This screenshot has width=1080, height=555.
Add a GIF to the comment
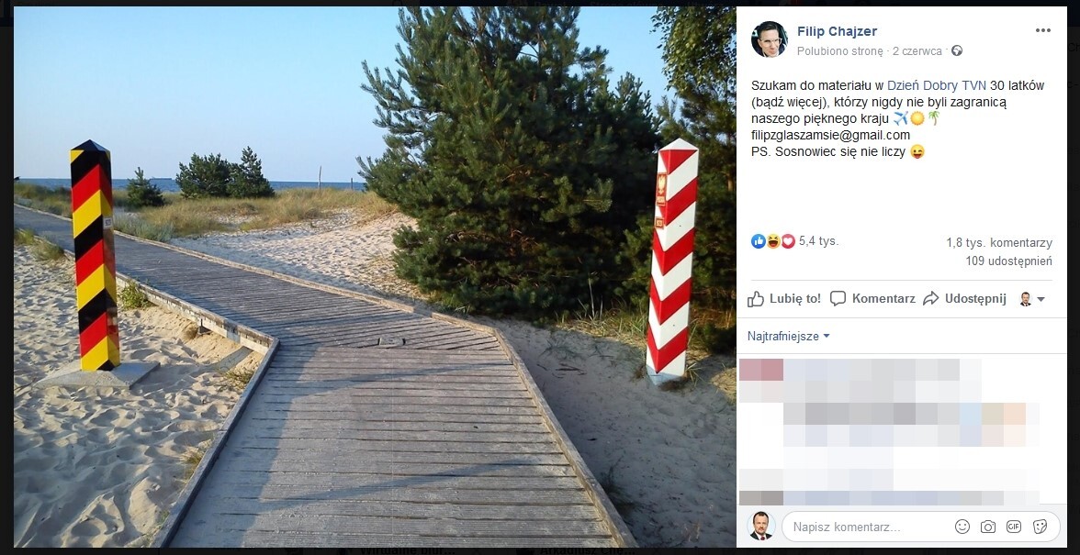coord(1013,527)
